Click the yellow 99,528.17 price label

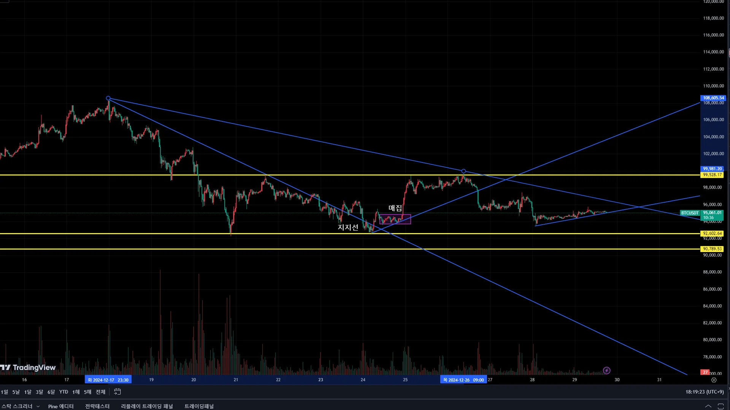click(x=712, y=175)
